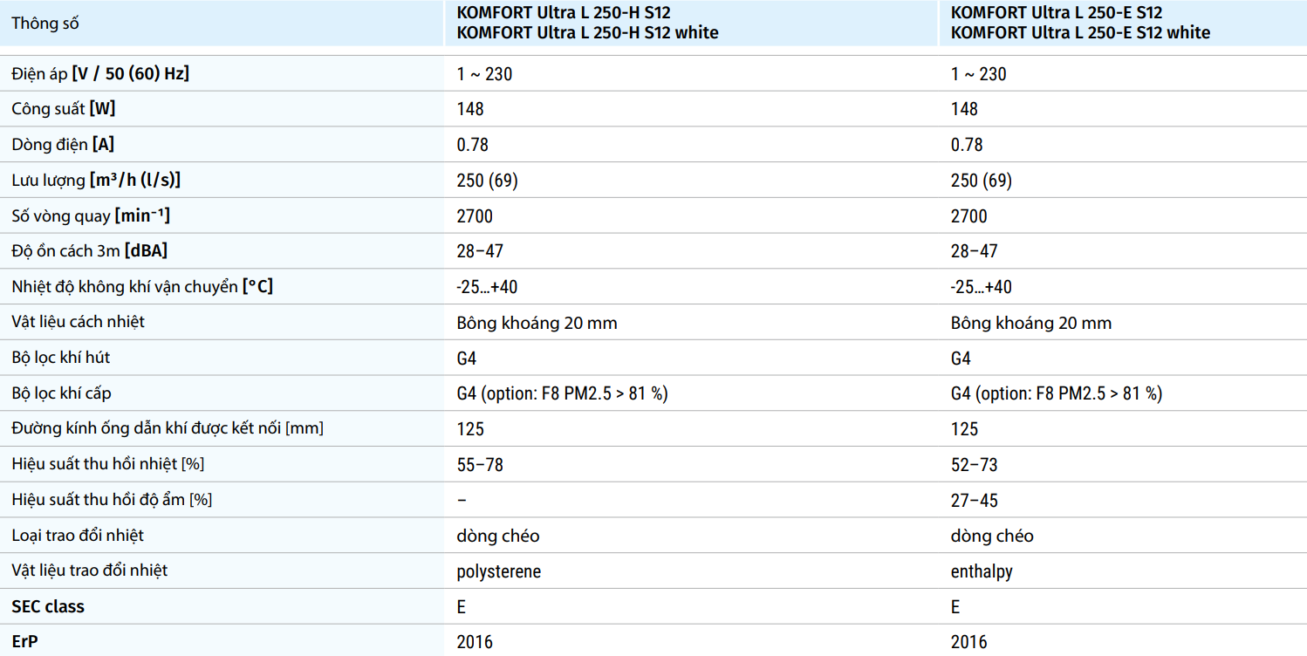Select "148" power value in 250-H column
The image size is (1307, 656).
470,109
